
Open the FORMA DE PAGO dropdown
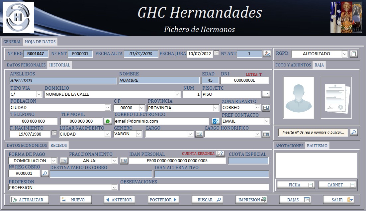tap(54, 161)
